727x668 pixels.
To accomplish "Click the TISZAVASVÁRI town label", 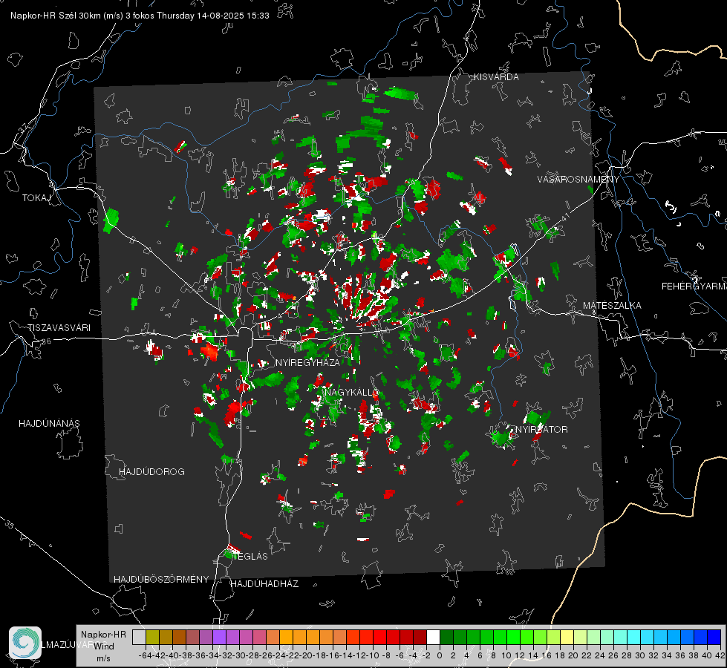I will tap(59, 328).
